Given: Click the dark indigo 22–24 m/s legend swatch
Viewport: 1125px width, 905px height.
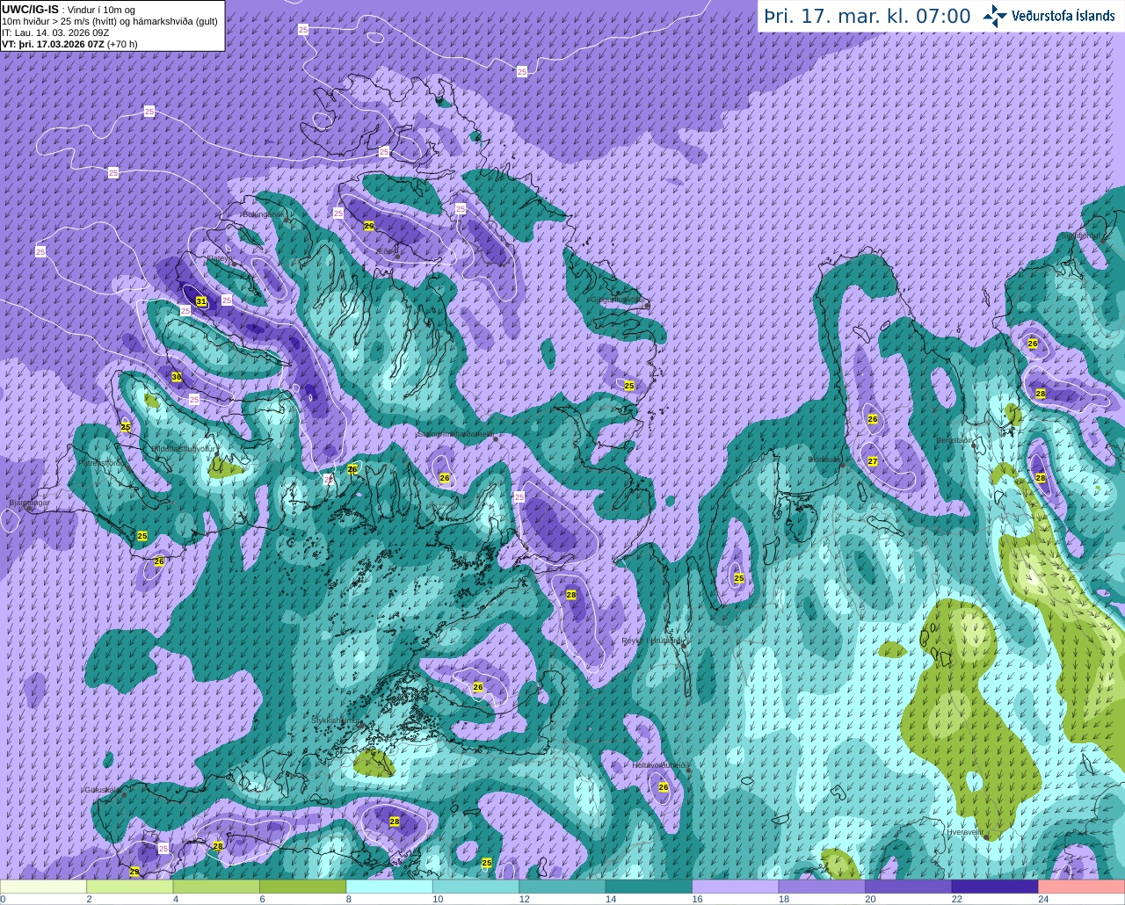Looking at the screenshot, I should 995,887.
